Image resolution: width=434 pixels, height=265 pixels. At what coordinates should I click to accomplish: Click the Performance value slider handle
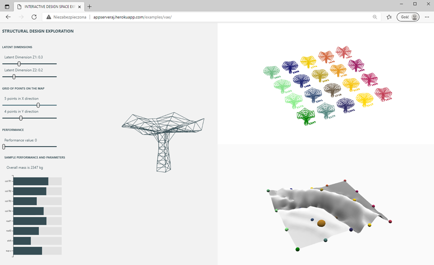4,146
